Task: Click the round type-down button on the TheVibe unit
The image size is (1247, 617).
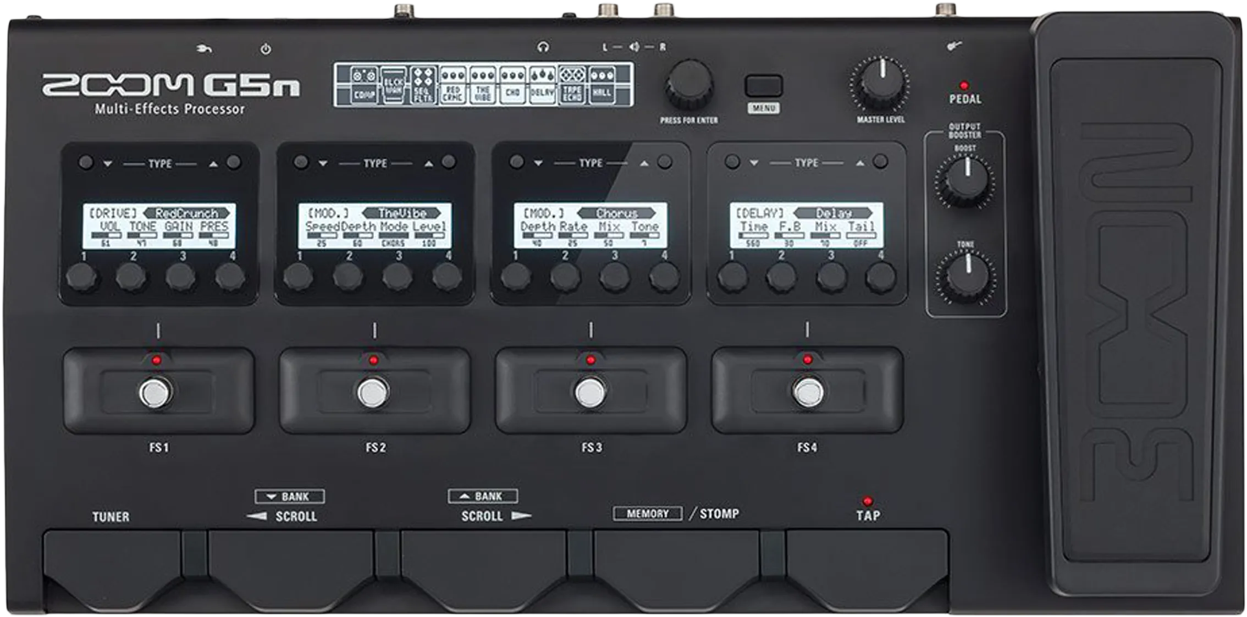Action: pyautogui.click(x=301, y=162)
